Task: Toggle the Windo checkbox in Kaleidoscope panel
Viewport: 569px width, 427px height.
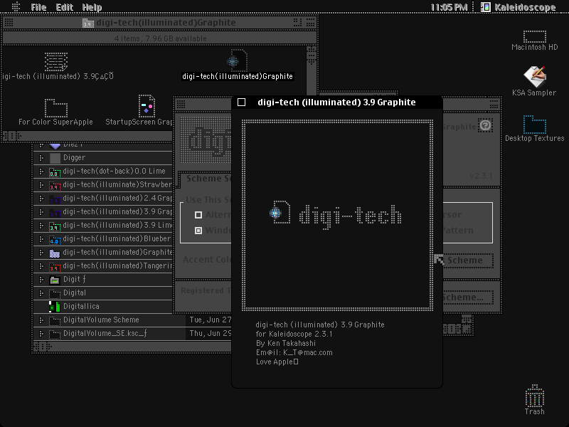Action: [x=198, y=231]
